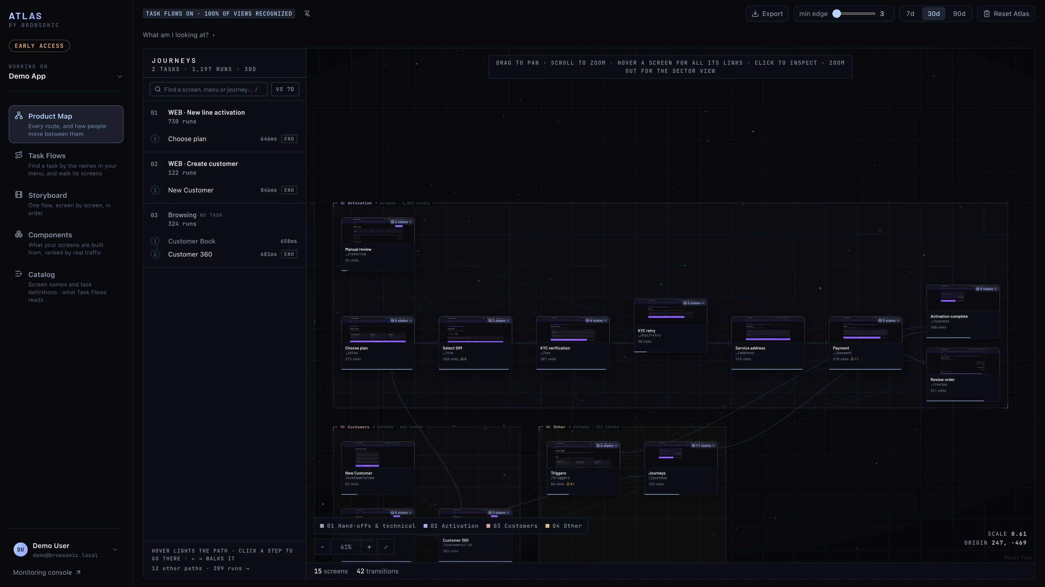This screenshot has height=587, width=1045.
Task: Click the search magnifier icon in Journeys
Action: coord(158,89)
